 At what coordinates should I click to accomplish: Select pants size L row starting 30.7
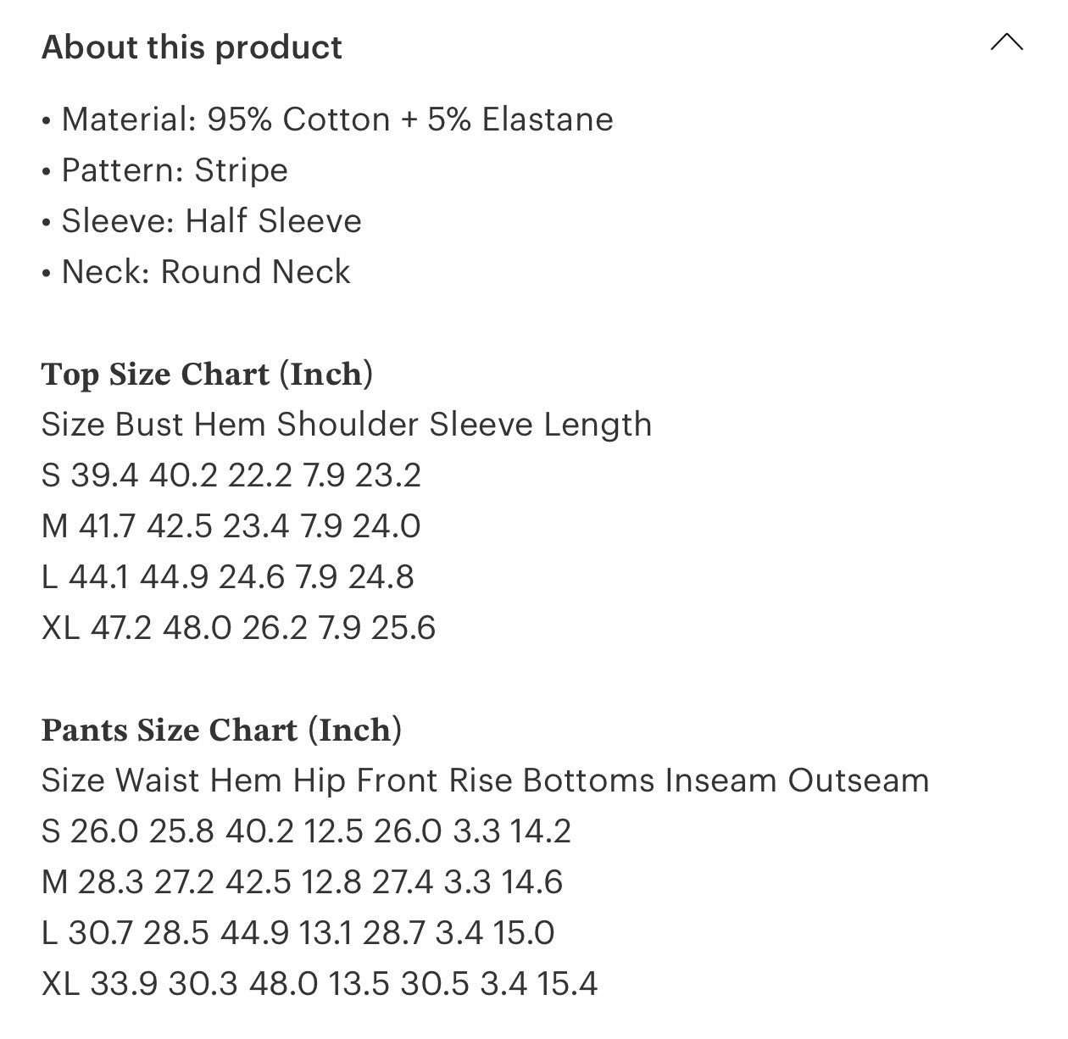[298, 933]
